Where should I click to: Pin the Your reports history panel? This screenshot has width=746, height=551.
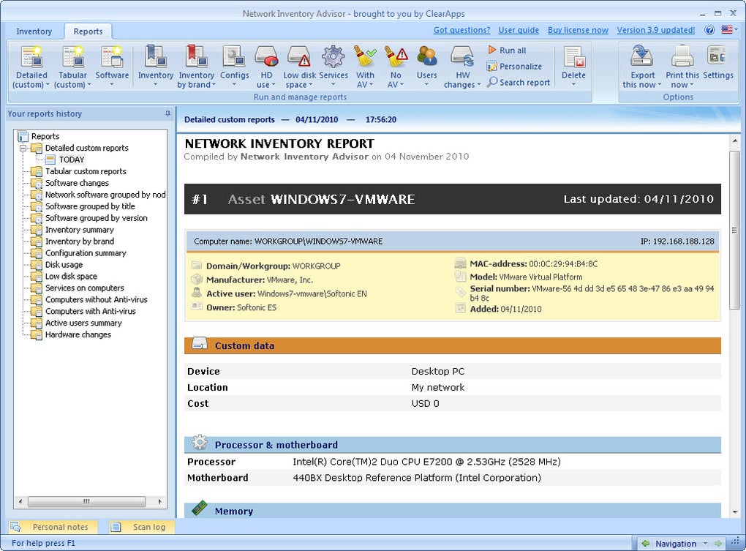tap(167, 113)
